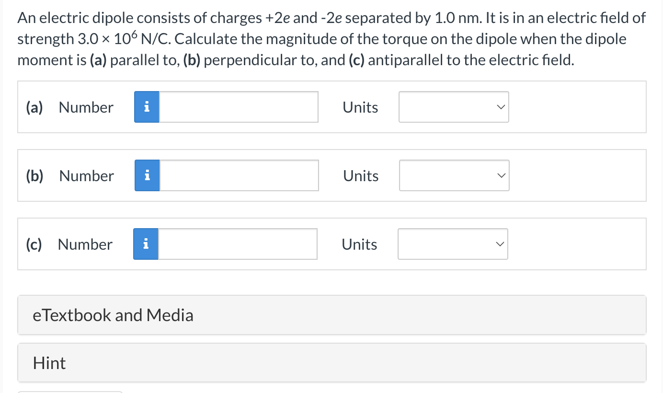The width and height of the screenshot is (663, 393).
Task: Click the partially visible button below Hint
Action: click(x=70, y=392)
